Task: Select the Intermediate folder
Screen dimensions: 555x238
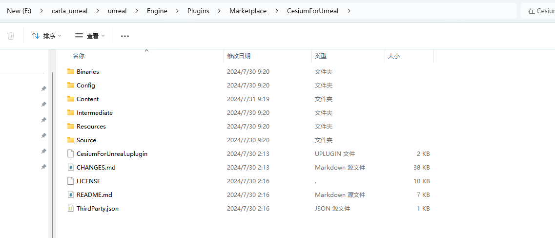Action: (94, 112)
